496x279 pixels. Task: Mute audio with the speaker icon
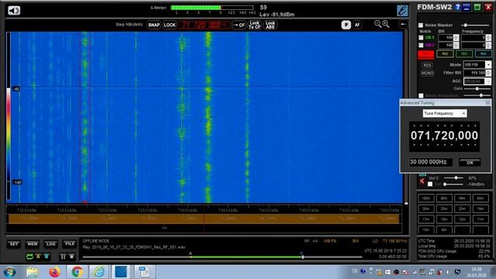14,11
